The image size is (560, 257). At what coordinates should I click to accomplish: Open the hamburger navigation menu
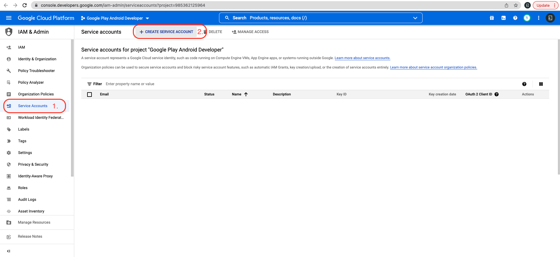tap(9, 18)
